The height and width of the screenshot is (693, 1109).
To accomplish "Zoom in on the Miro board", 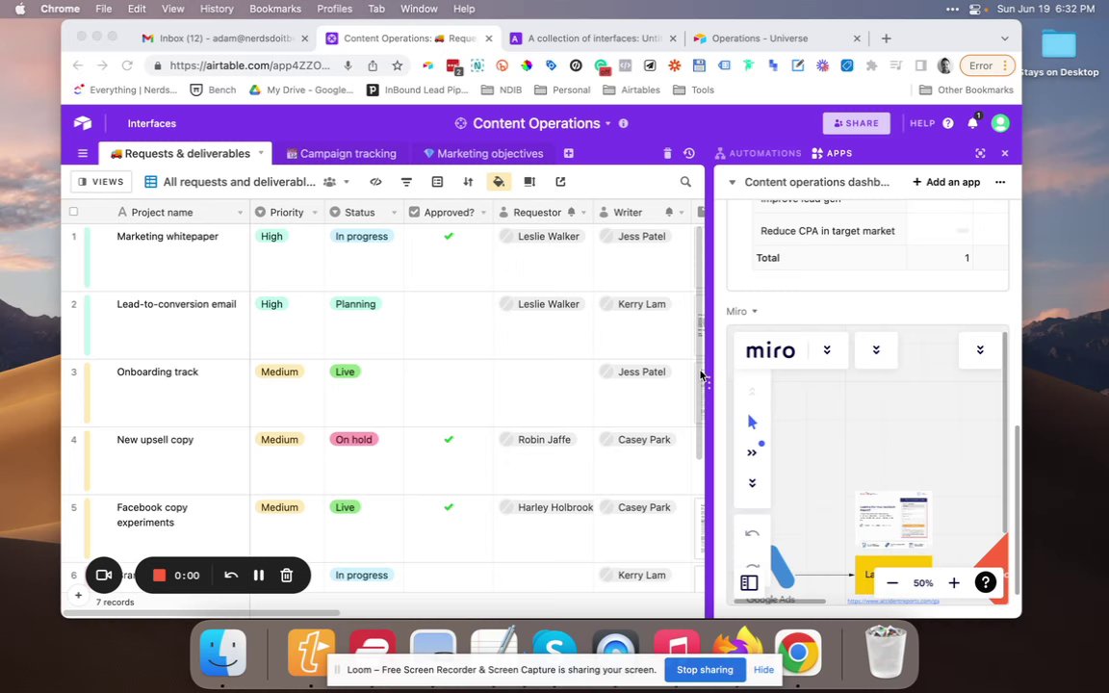I will (953, 582).
